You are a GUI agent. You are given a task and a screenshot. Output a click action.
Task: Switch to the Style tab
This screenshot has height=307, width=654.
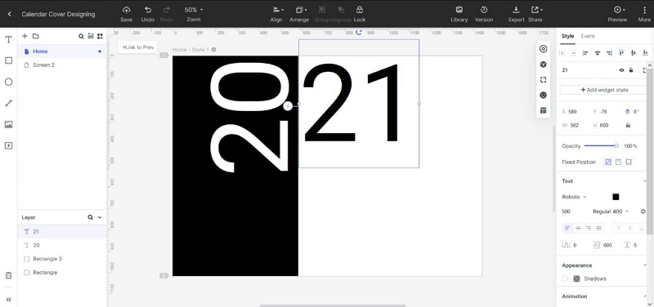click(x=567, y=36)
